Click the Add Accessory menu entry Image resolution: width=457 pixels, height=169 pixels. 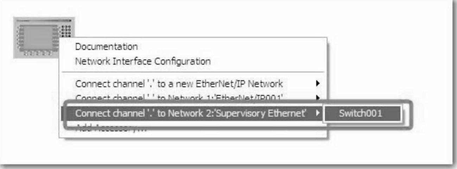pos(111,128)
